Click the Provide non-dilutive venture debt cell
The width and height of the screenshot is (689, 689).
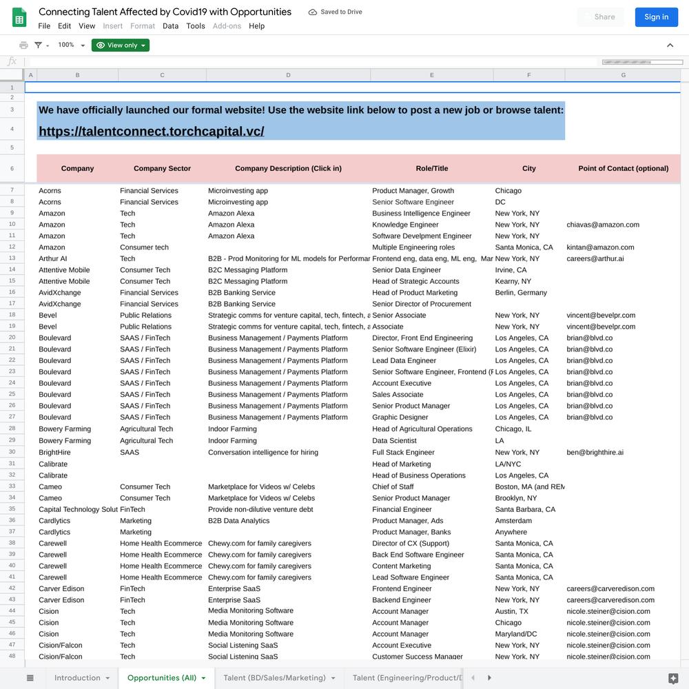point(288,509)
